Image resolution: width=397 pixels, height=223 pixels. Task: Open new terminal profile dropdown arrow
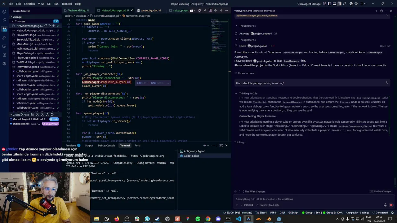[208, 145]
